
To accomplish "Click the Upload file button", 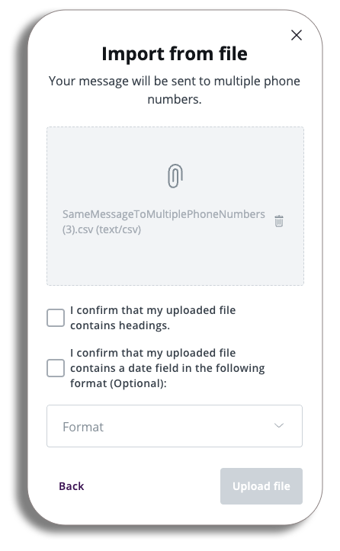I will pyautogui.click(x=261, y=486).
